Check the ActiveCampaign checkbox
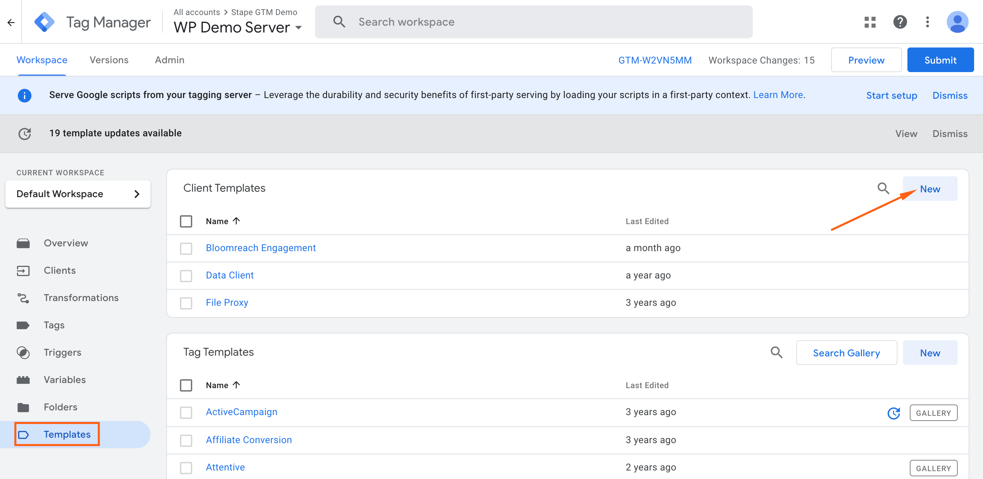The width and height of the screenshot is (983, 479). coord(186,413)
